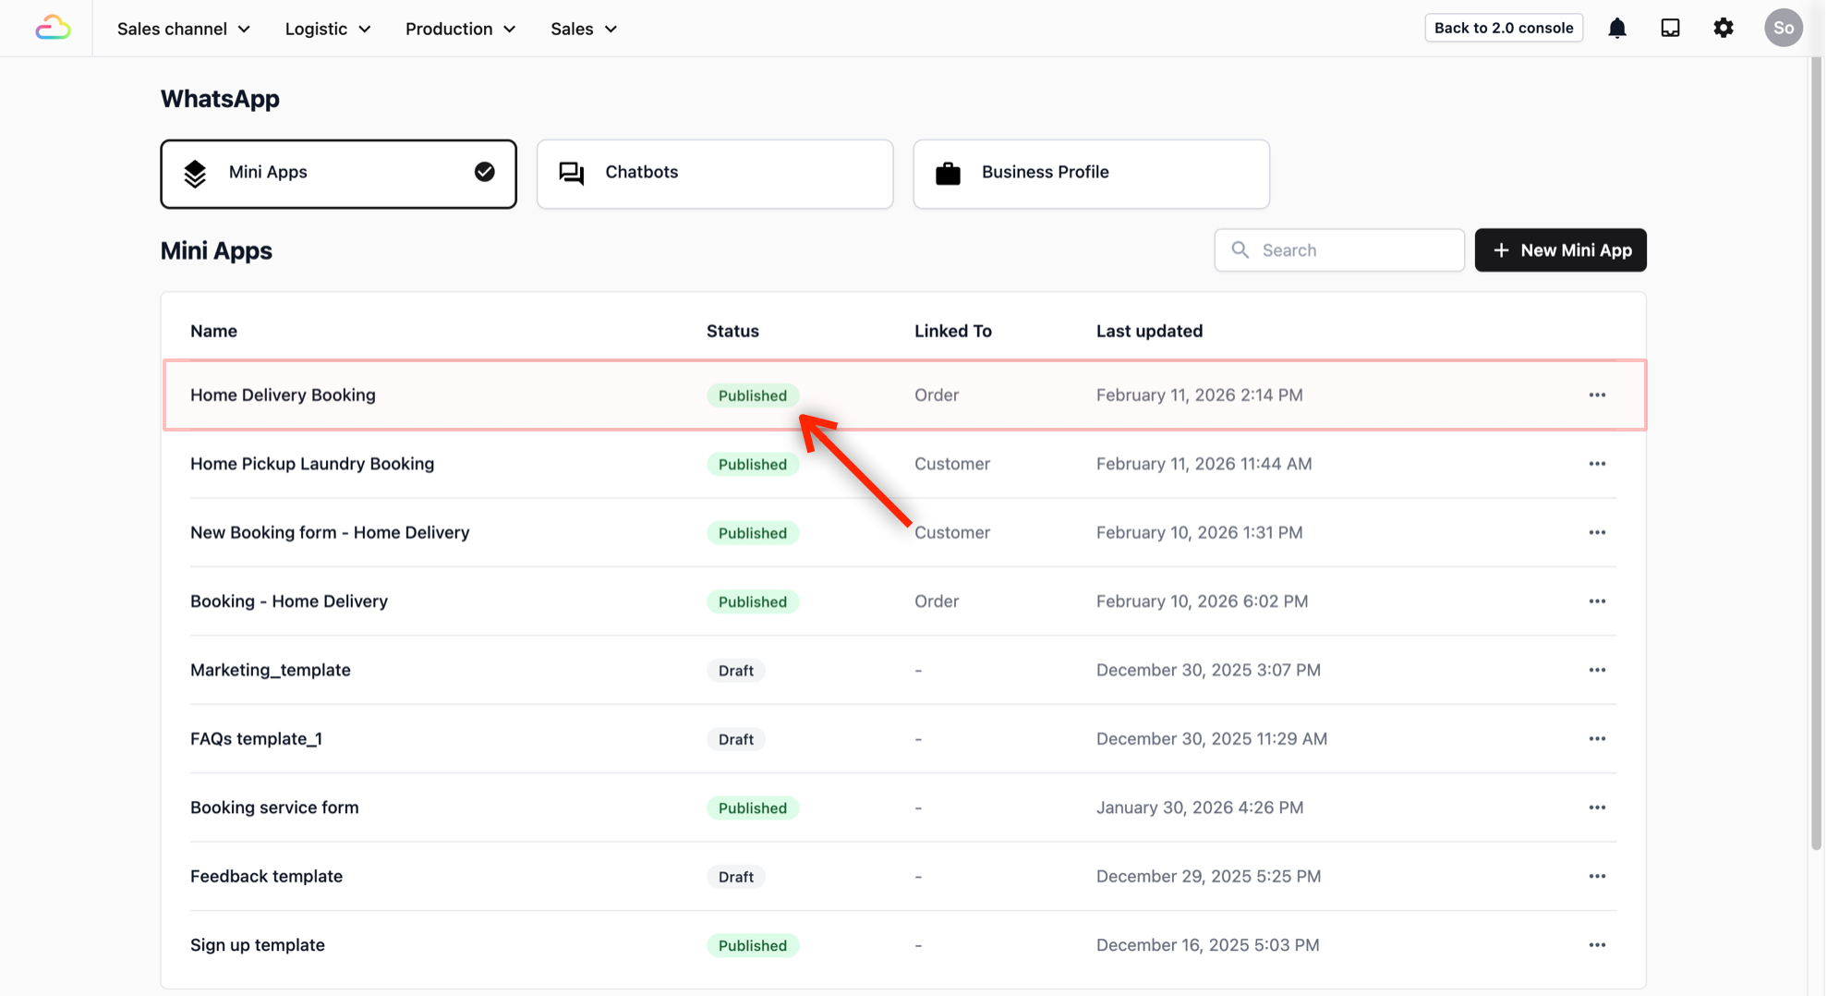Screen dimensions: 1827x996
Task: Expand the Sales menu
Action: (x=584, y=29)
